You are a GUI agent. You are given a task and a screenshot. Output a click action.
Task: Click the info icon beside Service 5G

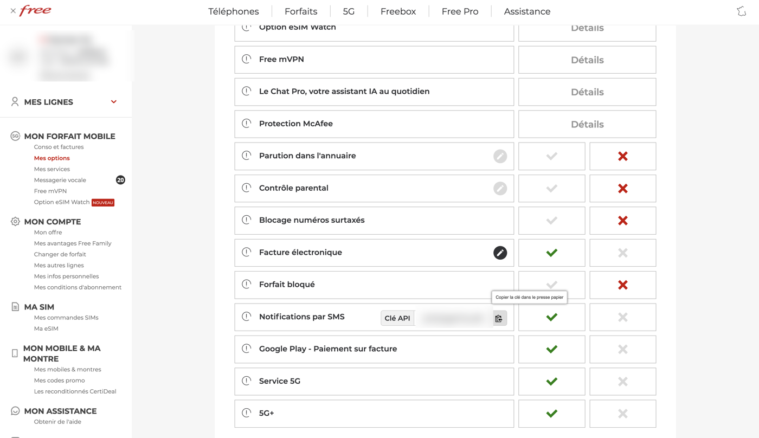click(x=247, y=381)
